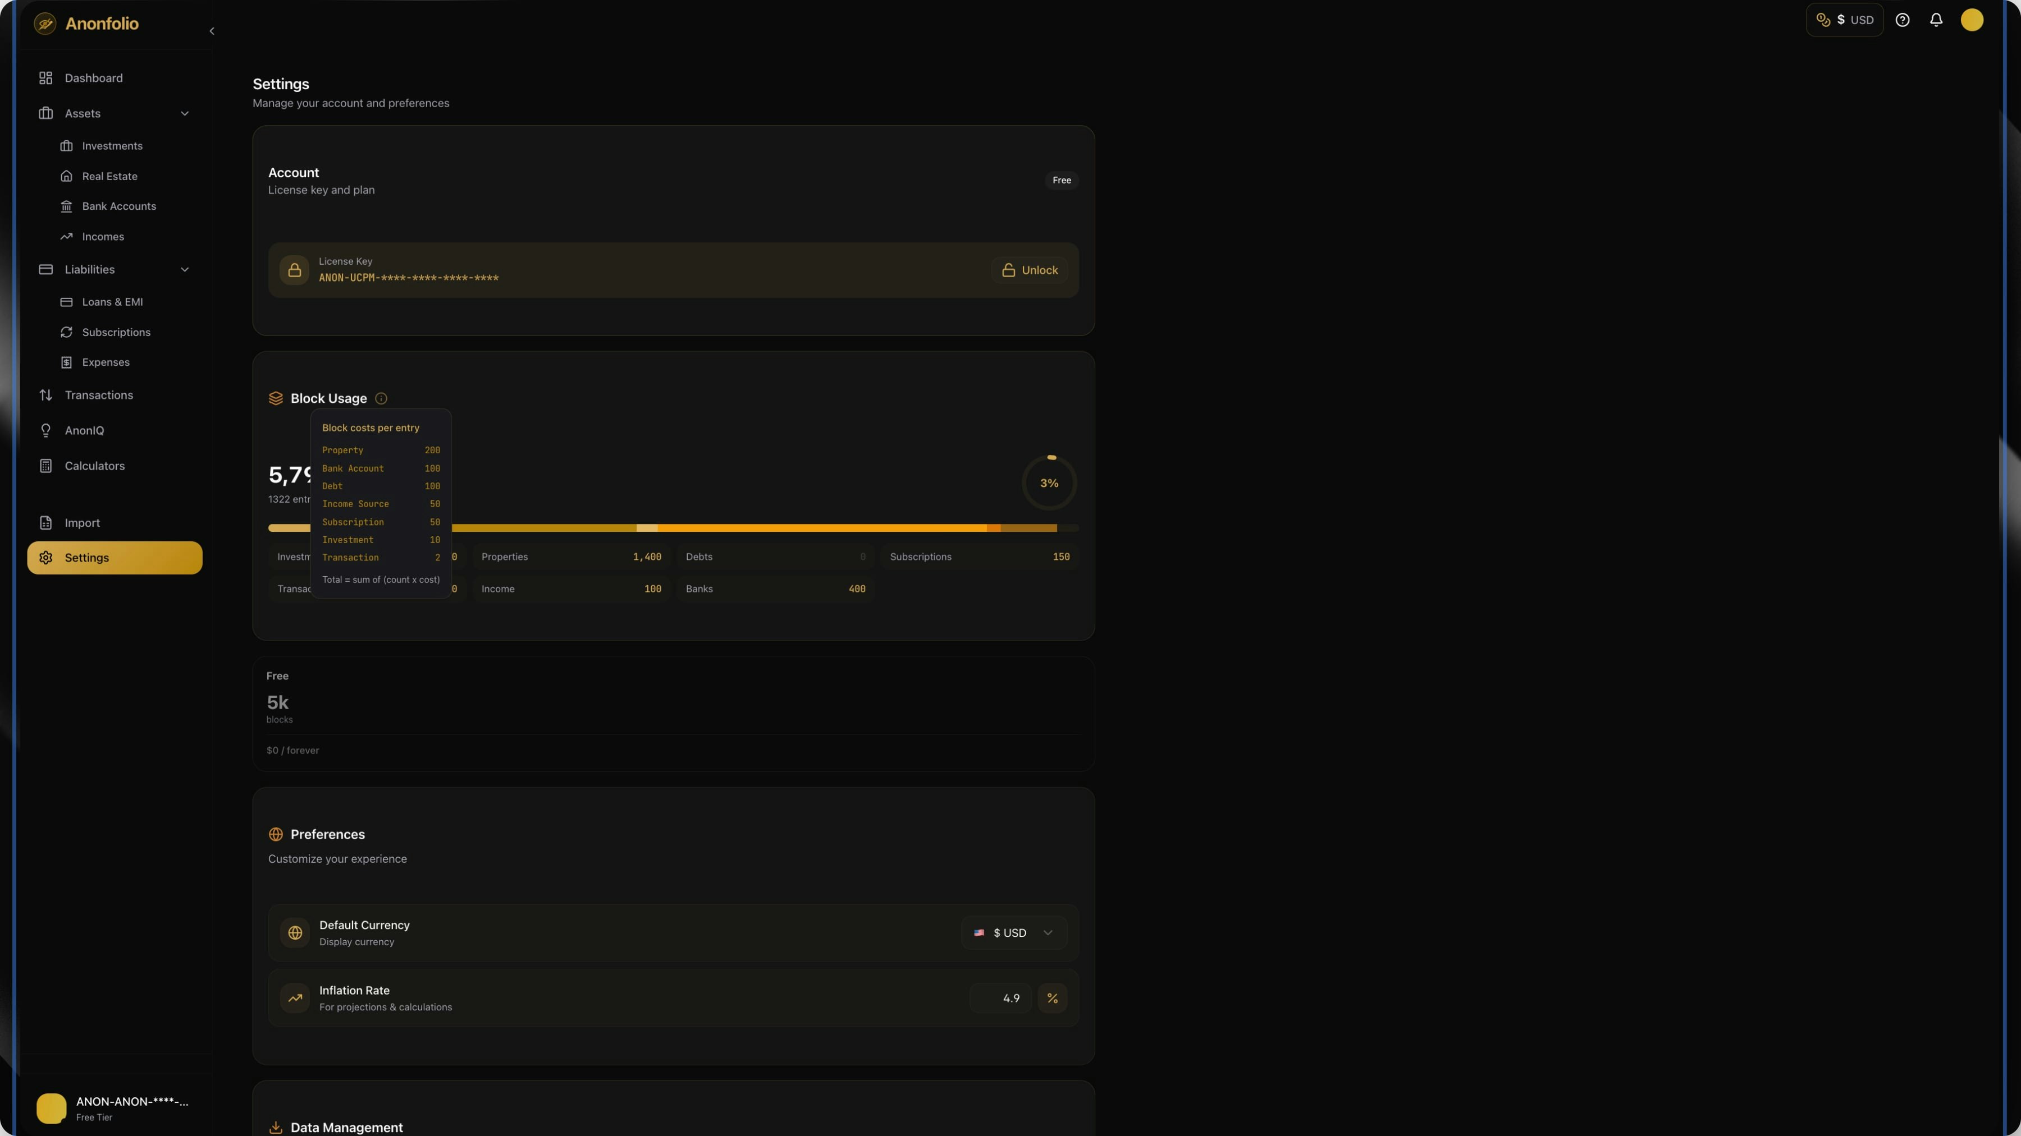Click the currency toggle in the top bar
The image size is (2021, 1136).
click(x=1845, y=20)
